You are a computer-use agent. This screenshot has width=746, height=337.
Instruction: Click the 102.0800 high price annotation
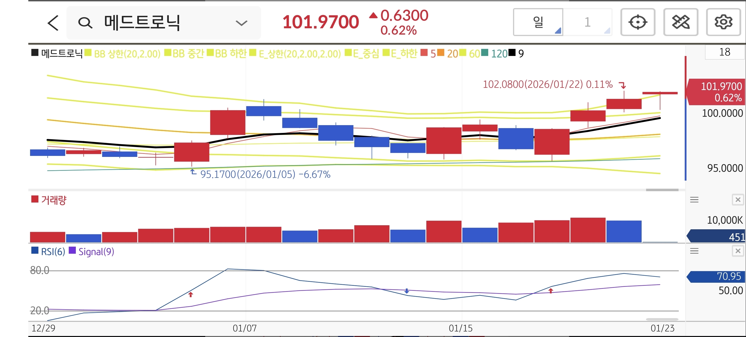(547, 85)
